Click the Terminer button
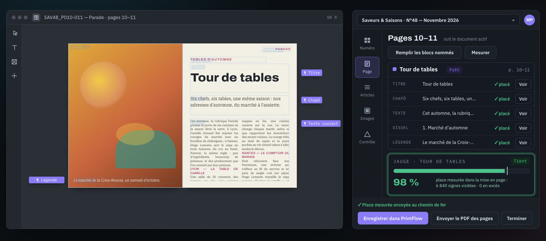The image size is (546, 241). coord(517,218)
